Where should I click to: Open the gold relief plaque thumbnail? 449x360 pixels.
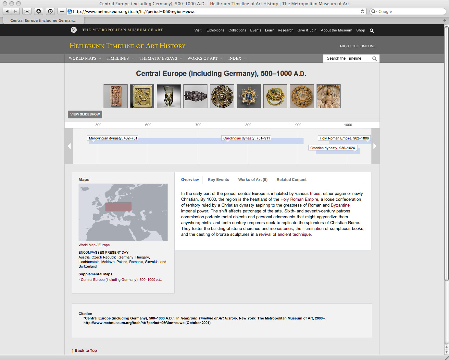(x=142, y=96)
